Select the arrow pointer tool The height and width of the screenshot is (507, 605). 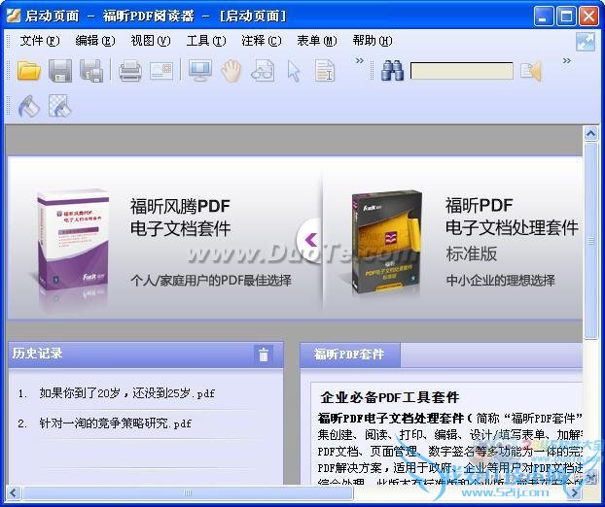click(x=294, y=71)
